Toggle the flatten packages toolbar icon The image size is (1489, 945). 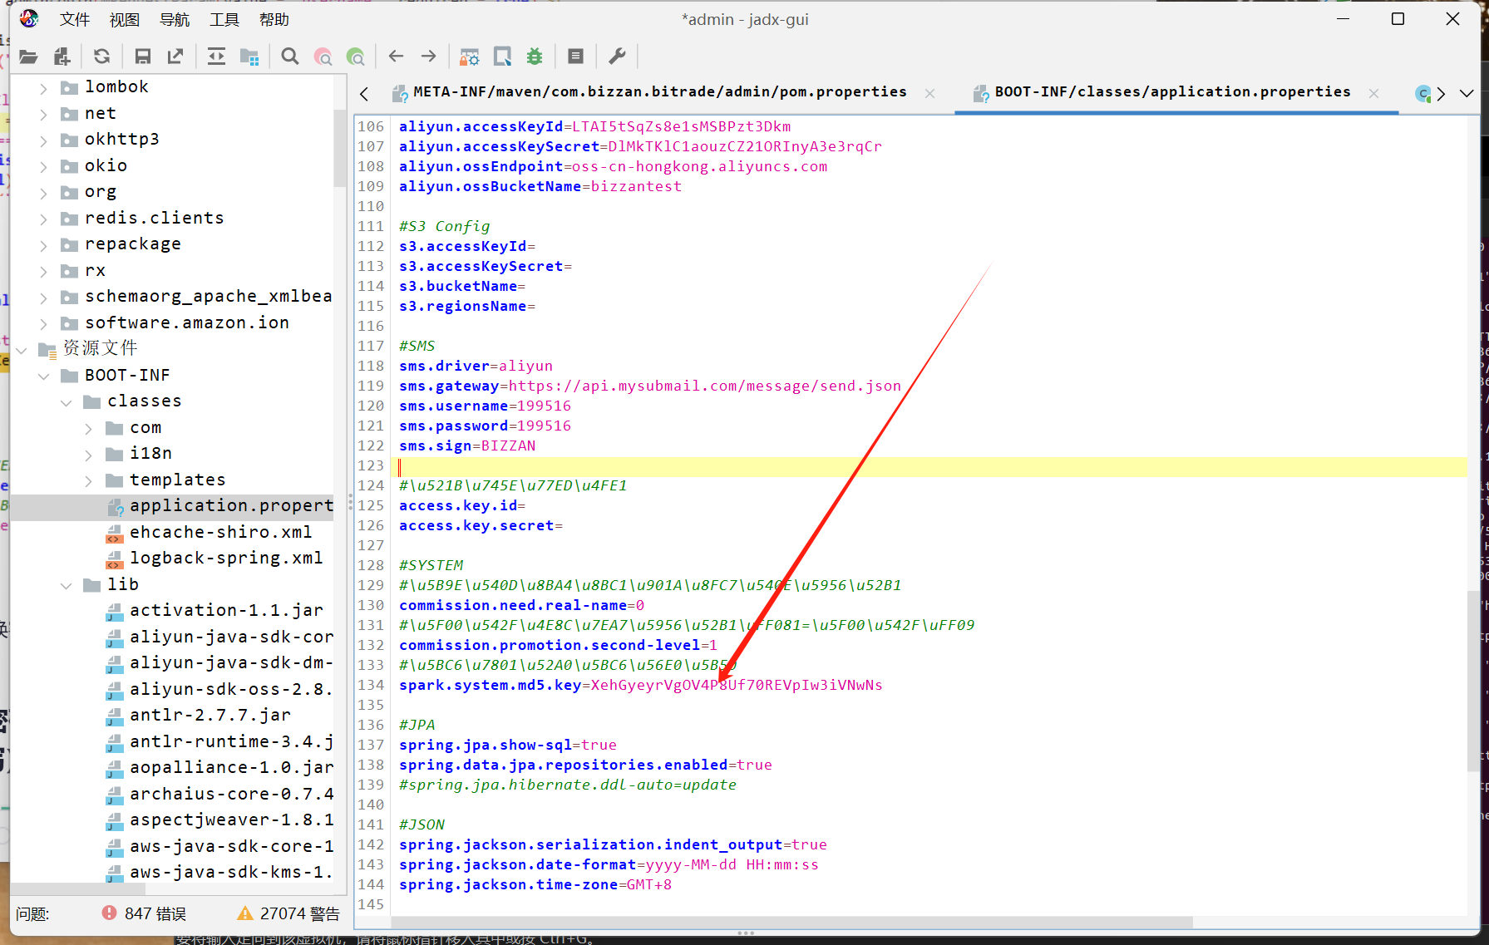coord(249,57)
